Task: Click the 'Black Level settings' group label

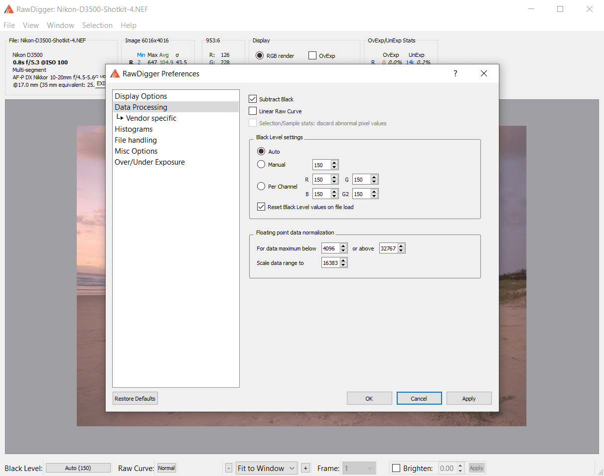Action: [280, 137]
